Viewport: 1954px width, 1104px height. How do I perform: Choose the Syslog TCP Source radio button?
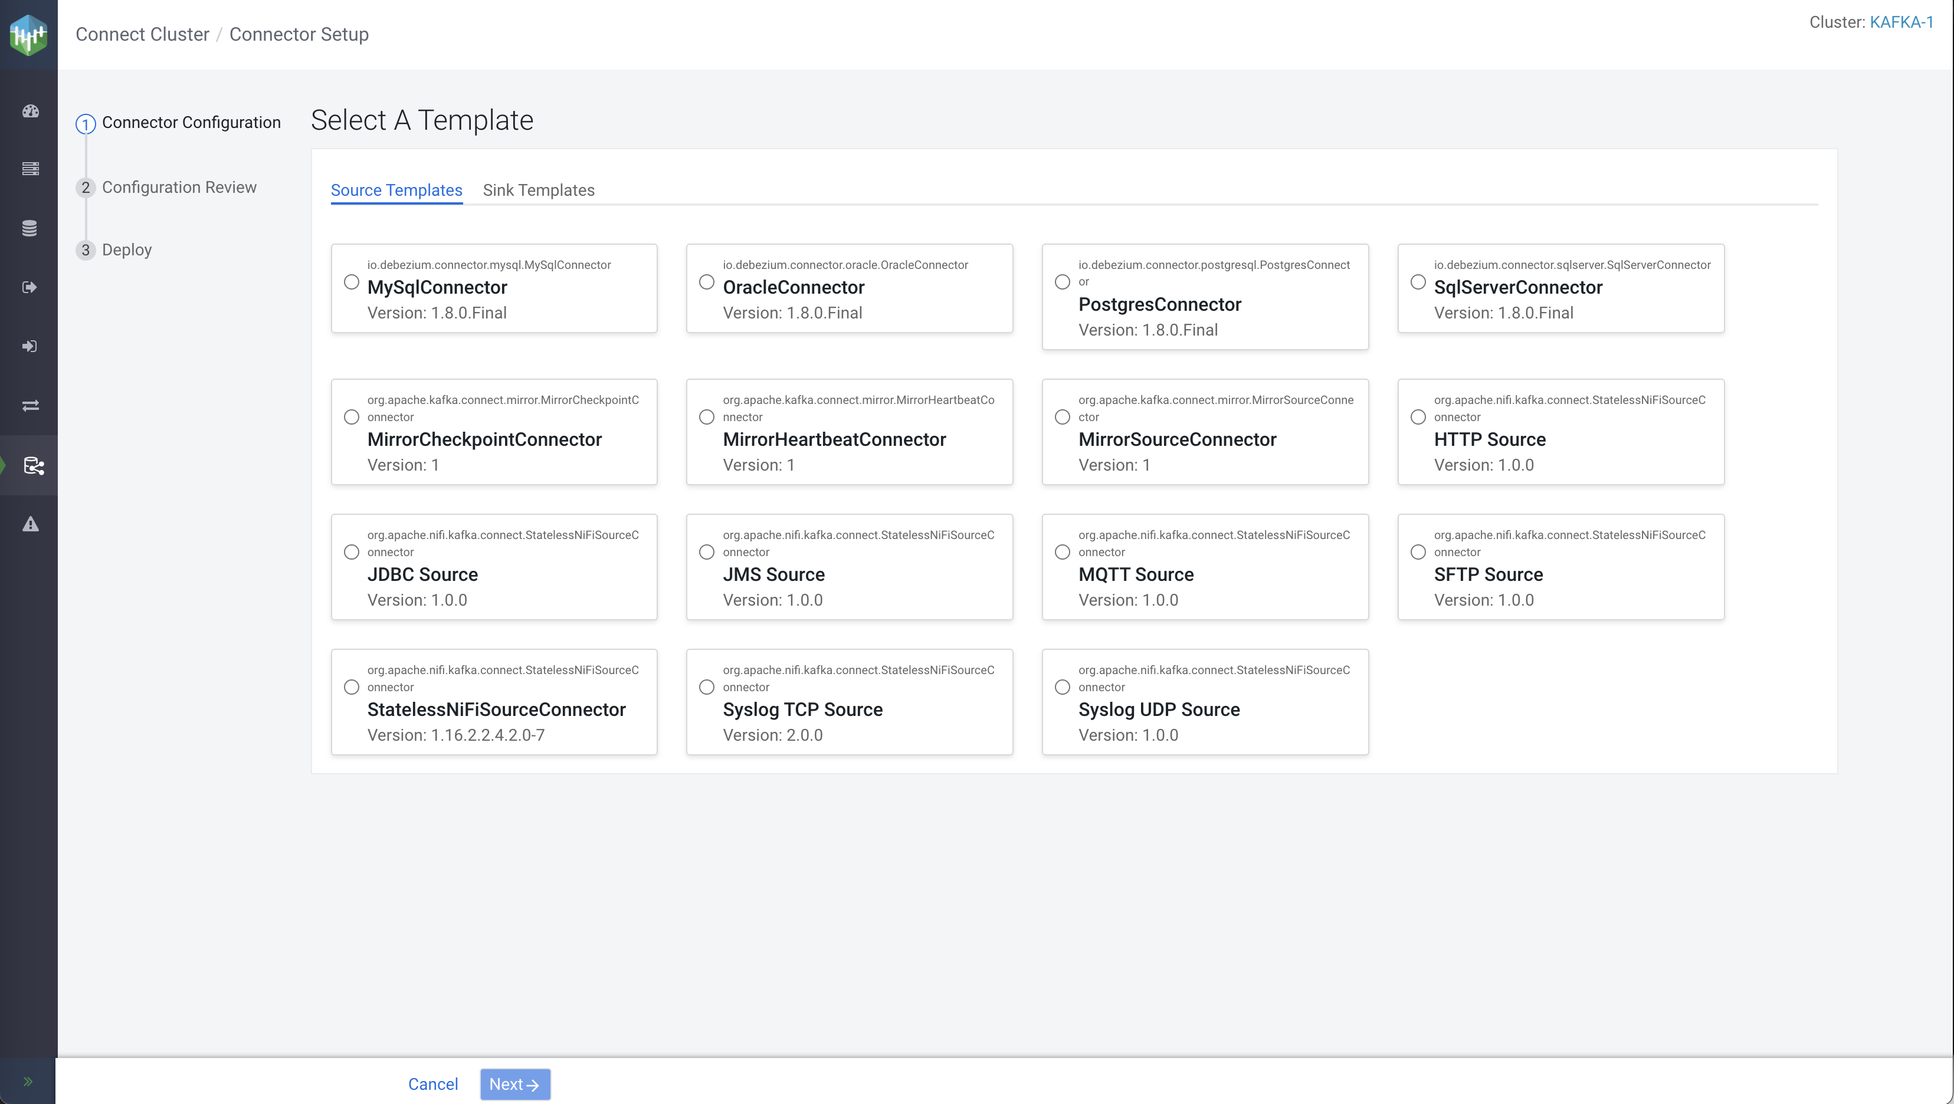[x=706, y=687]
